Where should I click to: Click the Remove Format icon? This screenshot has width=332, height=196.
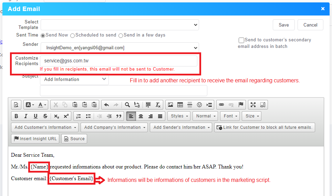[158, 105]
